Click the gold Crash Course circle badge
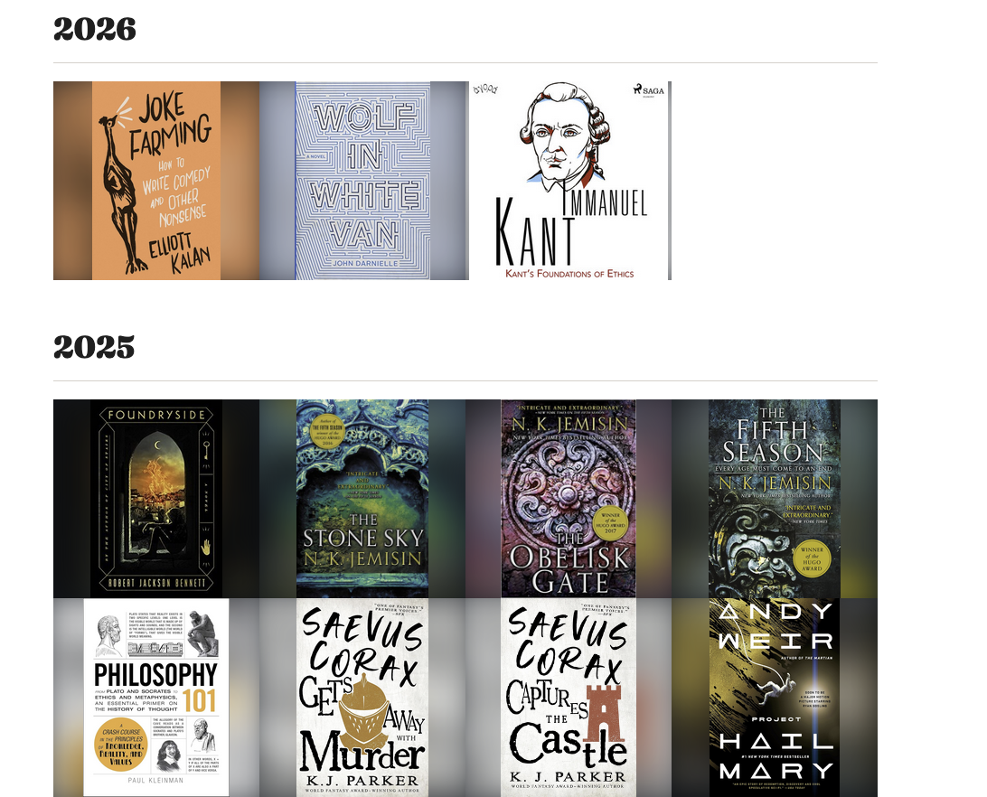The image size is (987, 797). coord(121,745)
